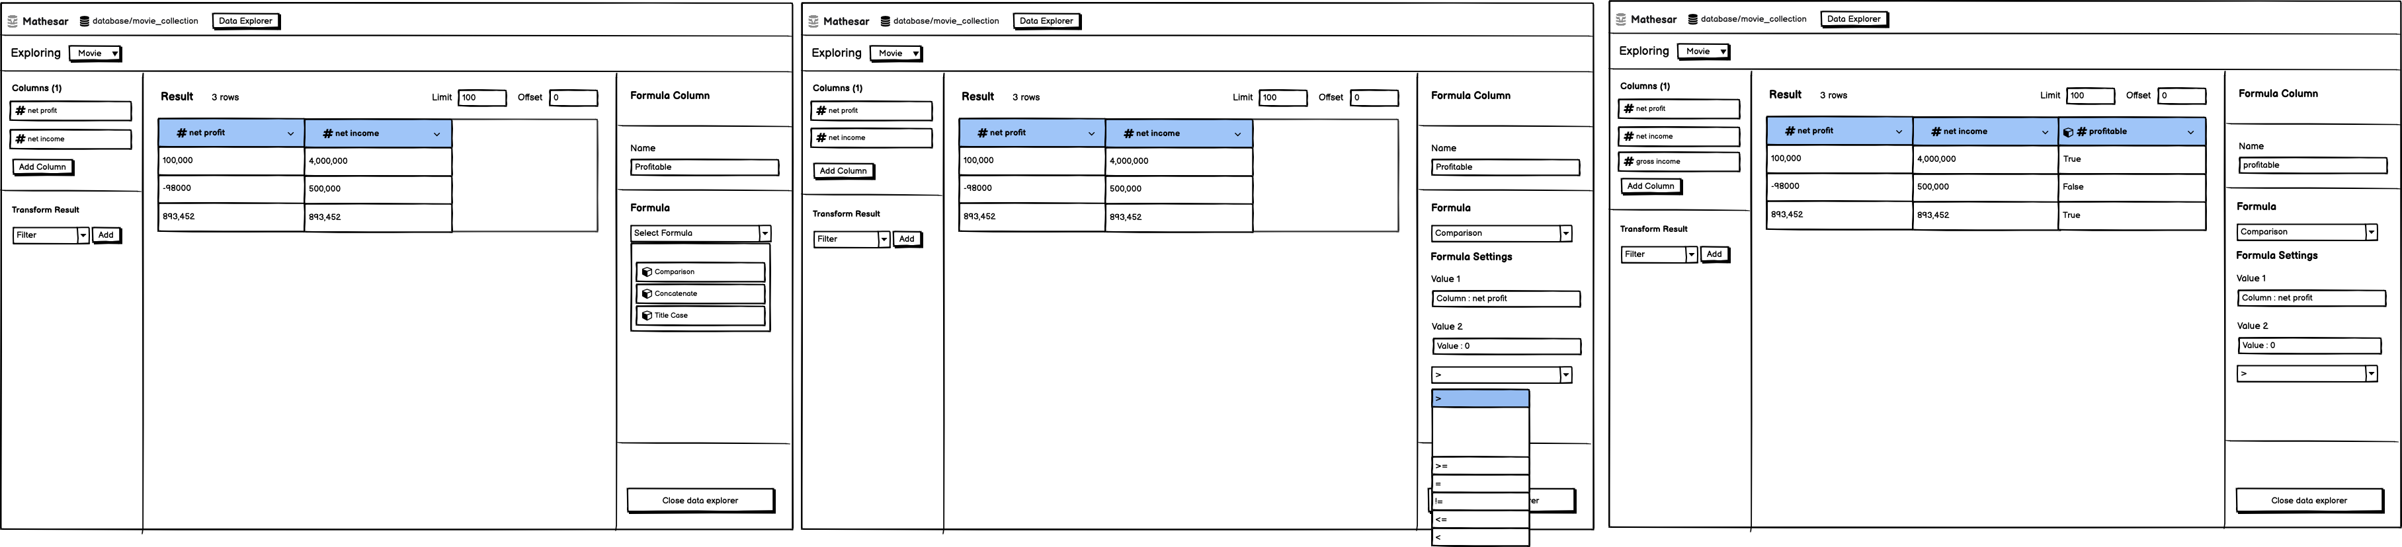This screenshot has width=2402, height=547.
Task: Click the False cell in profitable column
Action: [x=2131, y=186]
